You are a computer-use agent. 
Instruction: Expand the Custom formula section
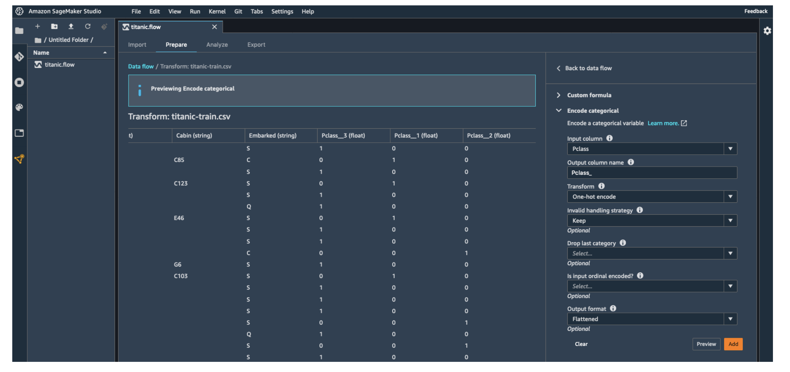point(559,95)
